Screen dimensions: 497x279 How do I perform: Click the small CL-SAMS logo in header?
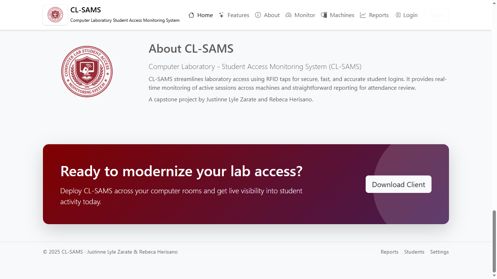coord(55,15)
